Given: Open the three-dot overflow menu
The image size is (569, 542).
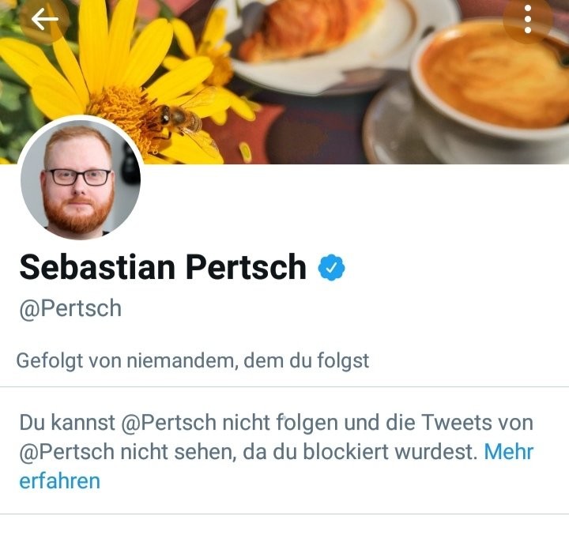Looking at the screenshot, I should point(528,20).
